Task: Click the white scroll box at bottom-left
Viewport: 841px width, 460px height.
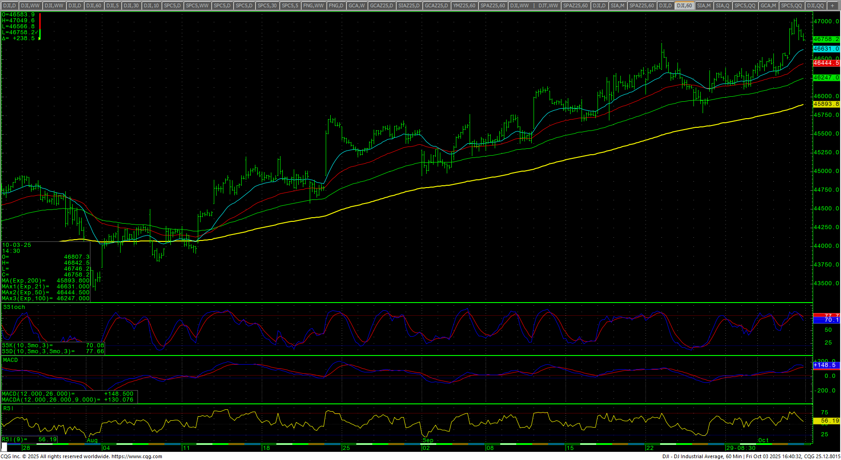Action: click(4, 448)
